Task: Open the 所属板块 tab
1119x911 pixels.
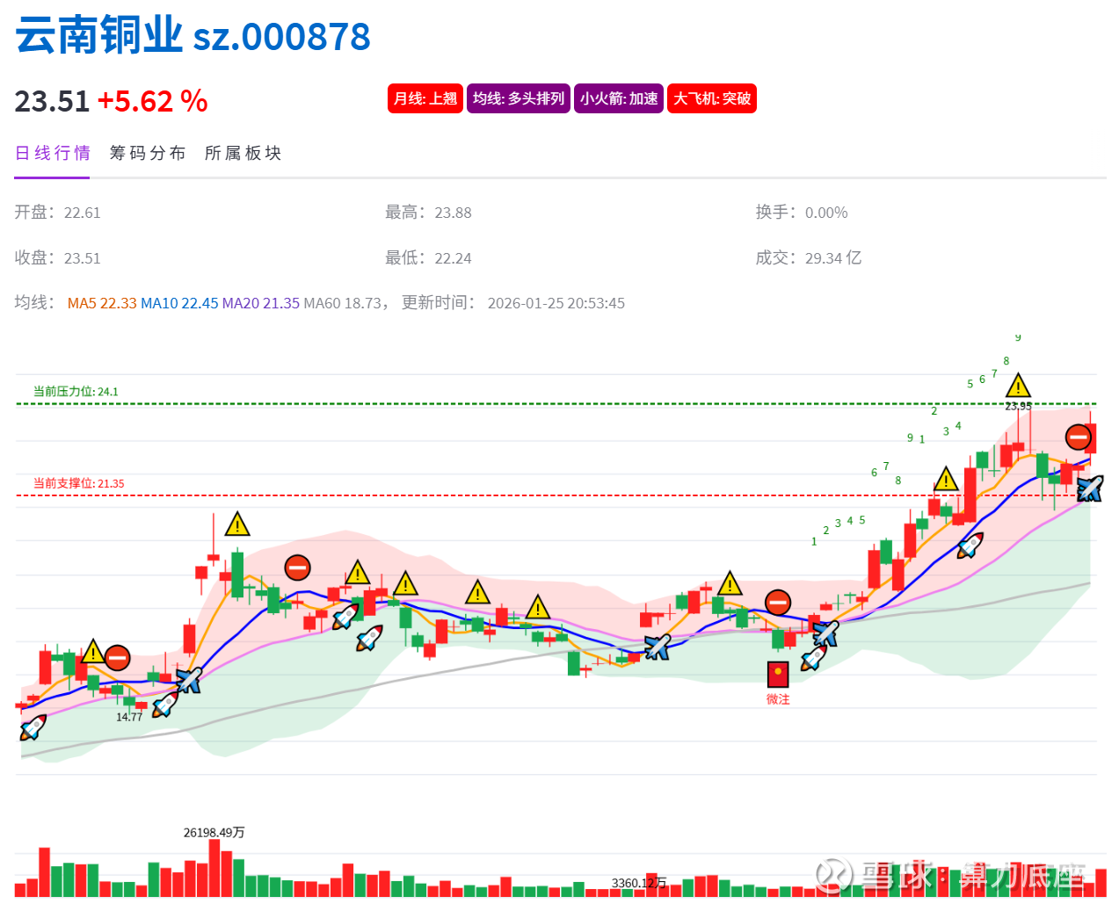Action: click(243, 153)
